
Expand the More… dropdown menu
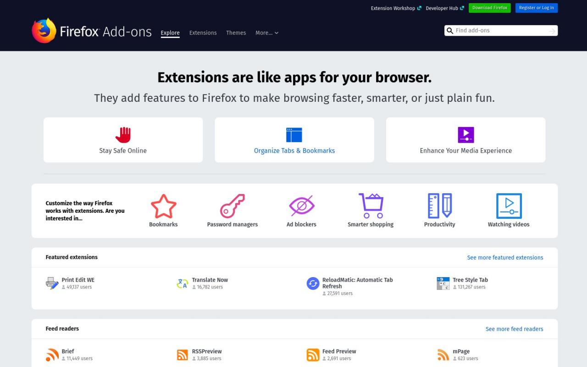pyautogui.click(x=267, y=33)
